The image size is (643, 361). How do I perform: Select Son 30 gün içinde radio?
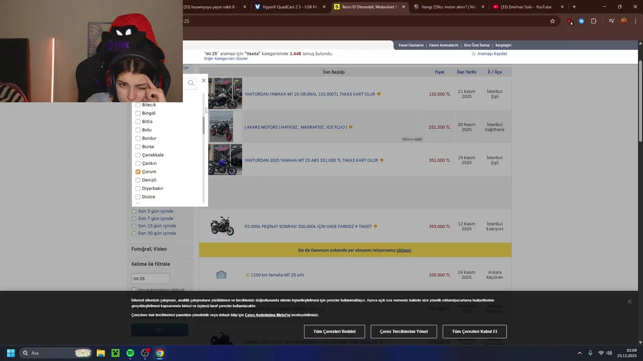134,233
